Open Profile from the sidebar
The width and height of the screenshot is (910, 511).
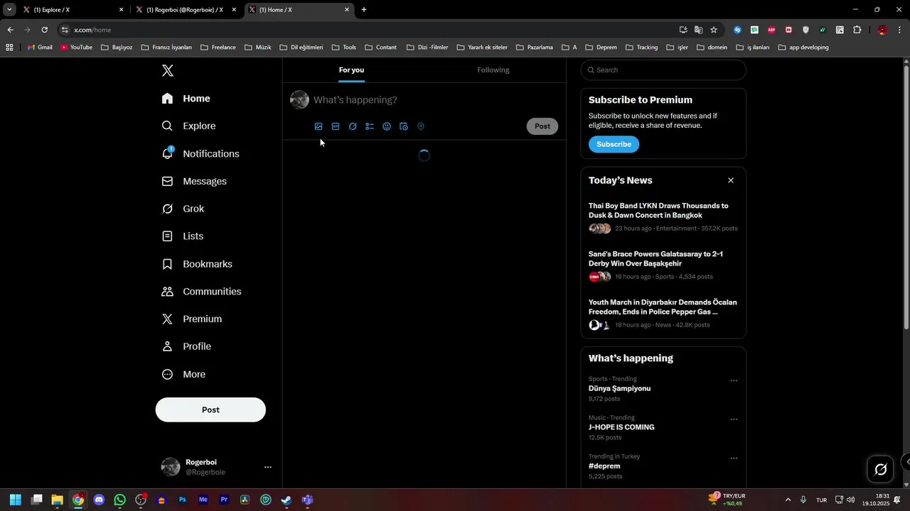pos(186,346)
